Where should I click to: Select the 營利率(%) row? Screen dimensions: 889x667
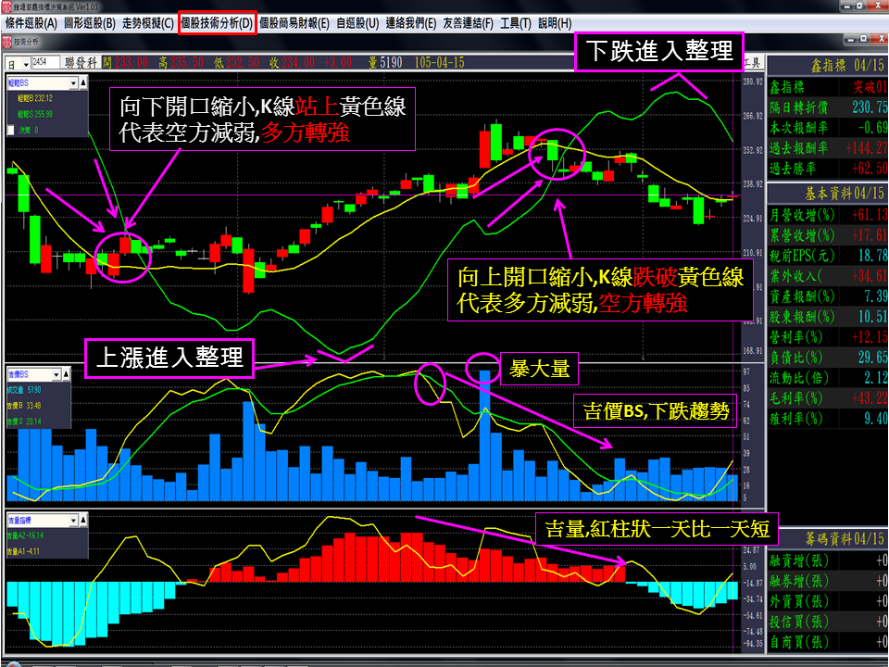827,337
